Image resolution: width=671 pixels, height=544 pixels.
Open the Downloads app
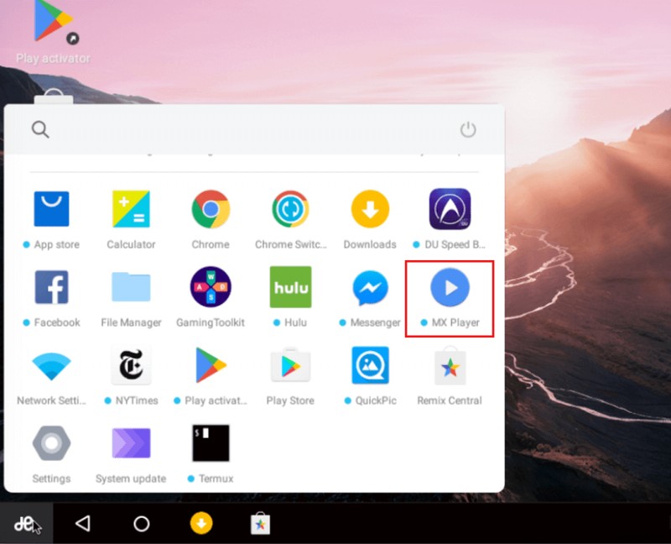pyautogui.click(x=369, y=209)
